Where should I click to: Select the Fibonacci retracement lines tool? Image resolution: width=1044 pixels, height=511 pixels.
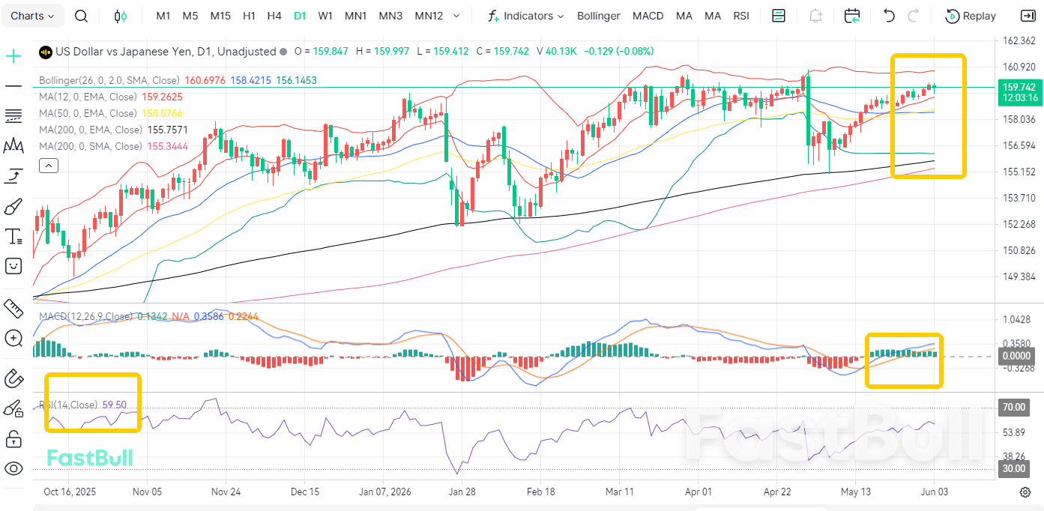click(x=13, y=116)
